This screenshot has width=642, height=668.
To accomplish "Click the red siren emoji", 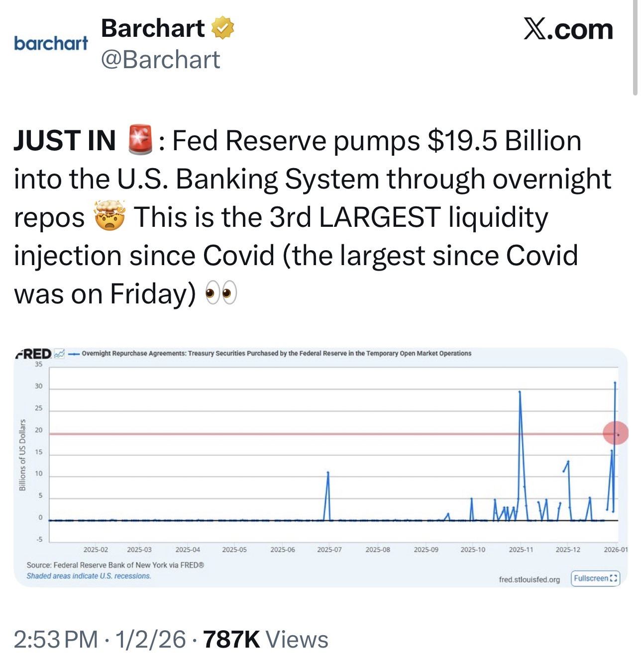I will [140, 140].
